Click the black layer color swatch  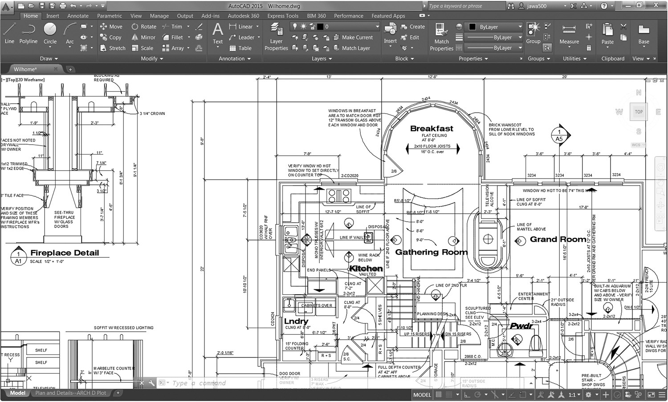pyautogui.click(x=320, y=27)
